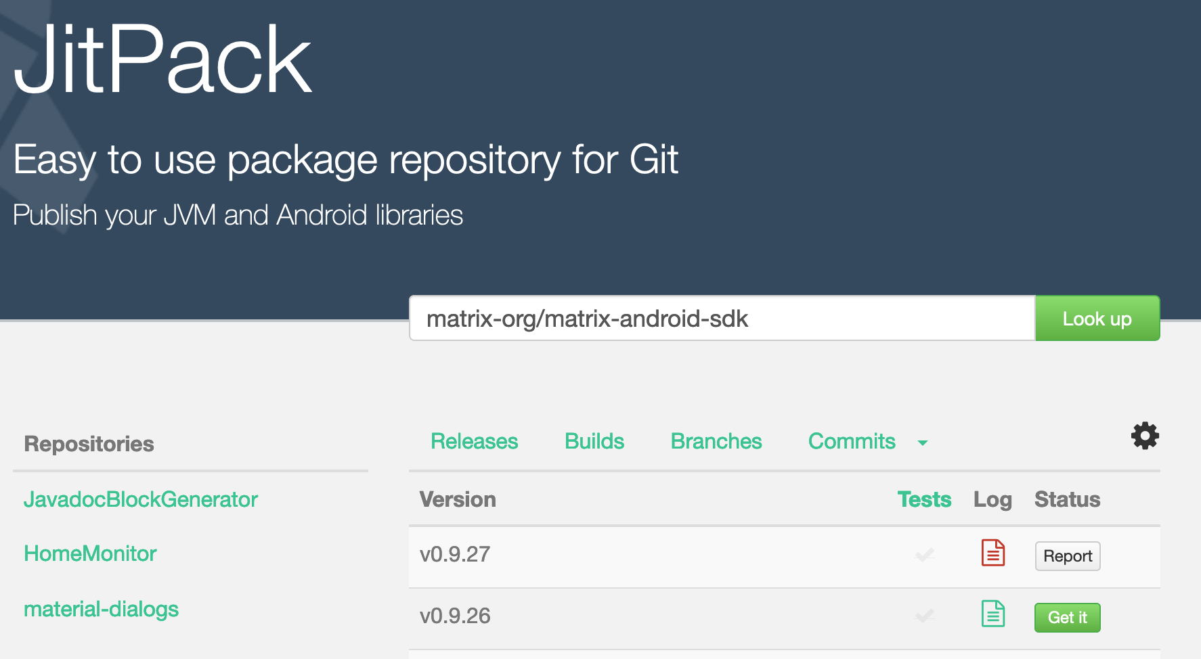
Task: Expand the Commits dropdown arrow
Action: click(x=922, y=443)
